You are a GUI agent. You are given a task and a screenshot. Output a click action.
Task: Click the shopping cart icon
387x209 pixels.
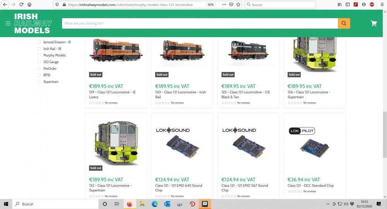click(x=373, y=23)
